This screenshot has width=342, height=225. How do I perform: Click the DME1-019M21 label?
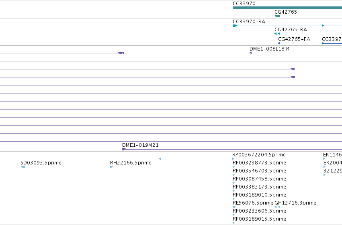[x=140, y=145]
